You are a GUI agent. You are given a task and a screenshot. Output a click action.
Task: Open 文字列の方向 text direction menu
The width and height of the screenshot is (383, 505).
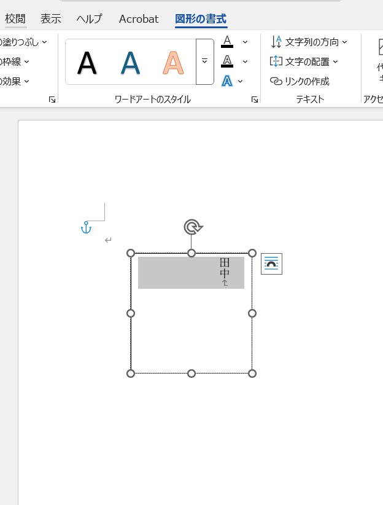309,42
